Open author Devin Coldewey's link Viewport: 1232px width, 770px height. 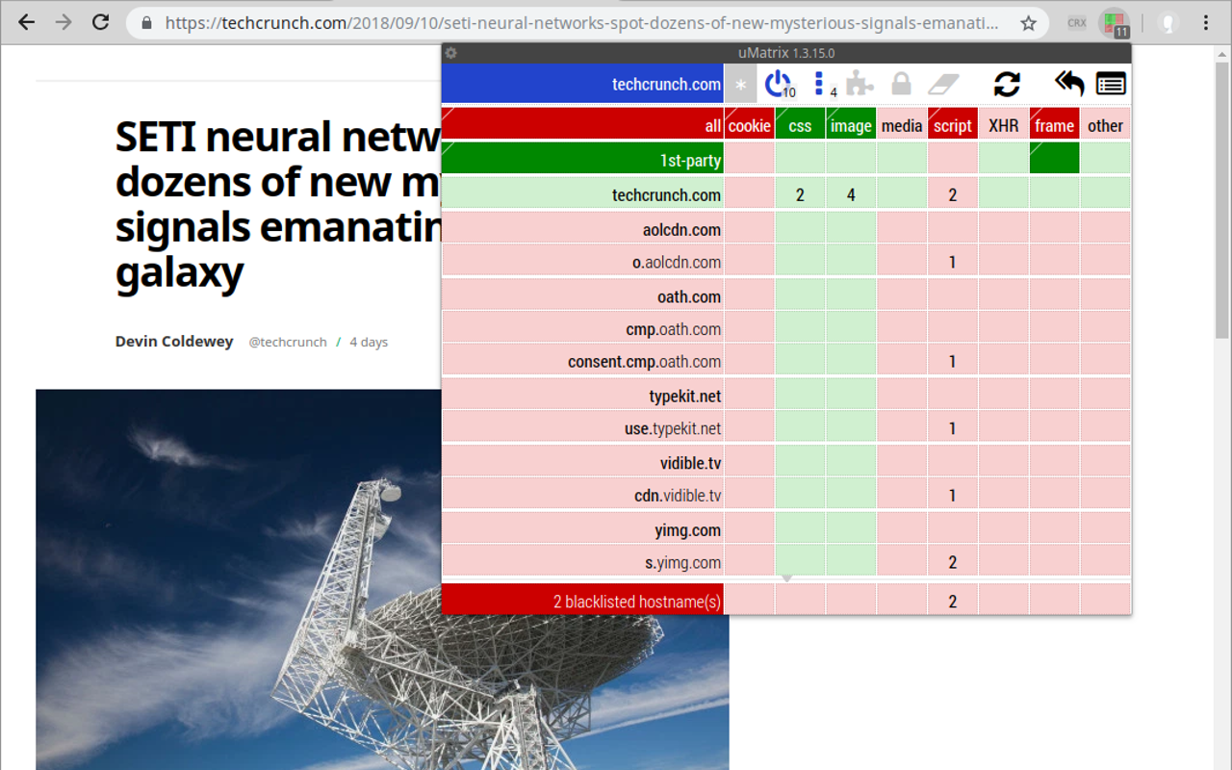(x=174, y=342)
